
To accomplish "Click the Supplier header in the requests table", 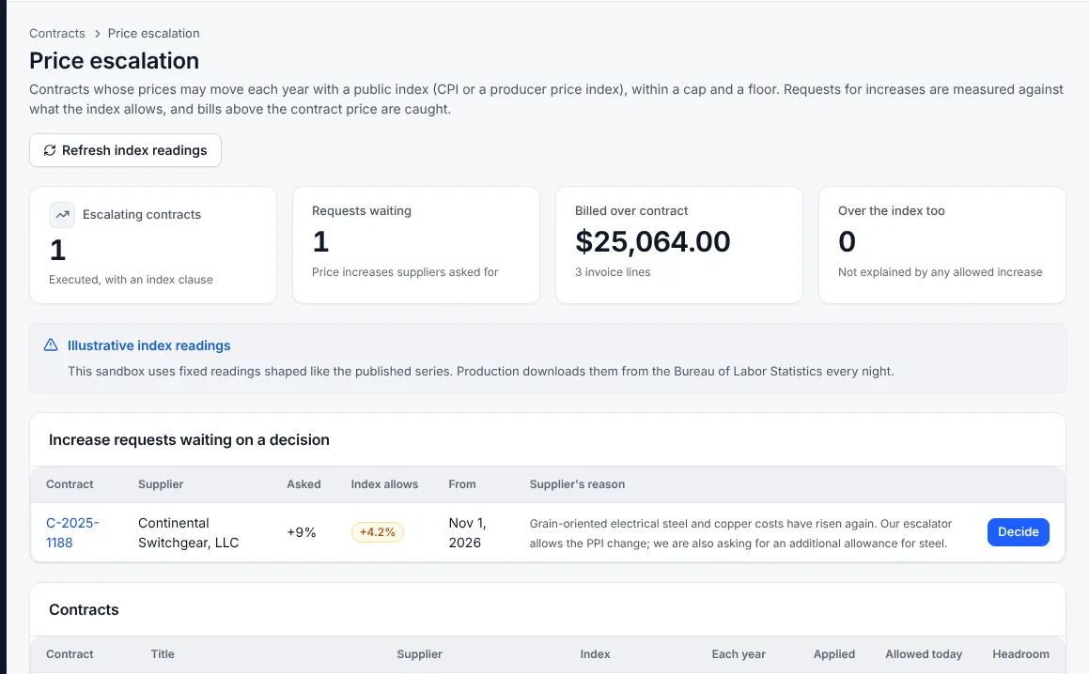I will pyautogui.click(x=161, y=484).
